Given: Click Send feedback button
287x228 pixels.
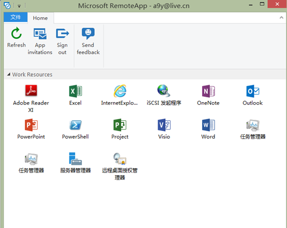Looking at the screenshot, I should 88,41.
